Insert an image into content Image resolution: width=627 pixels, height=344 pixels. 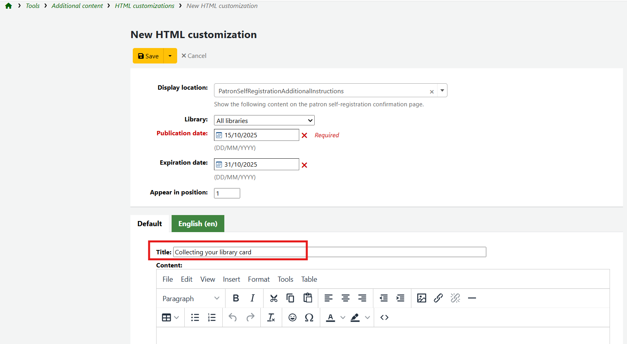(x=421, y=298)
